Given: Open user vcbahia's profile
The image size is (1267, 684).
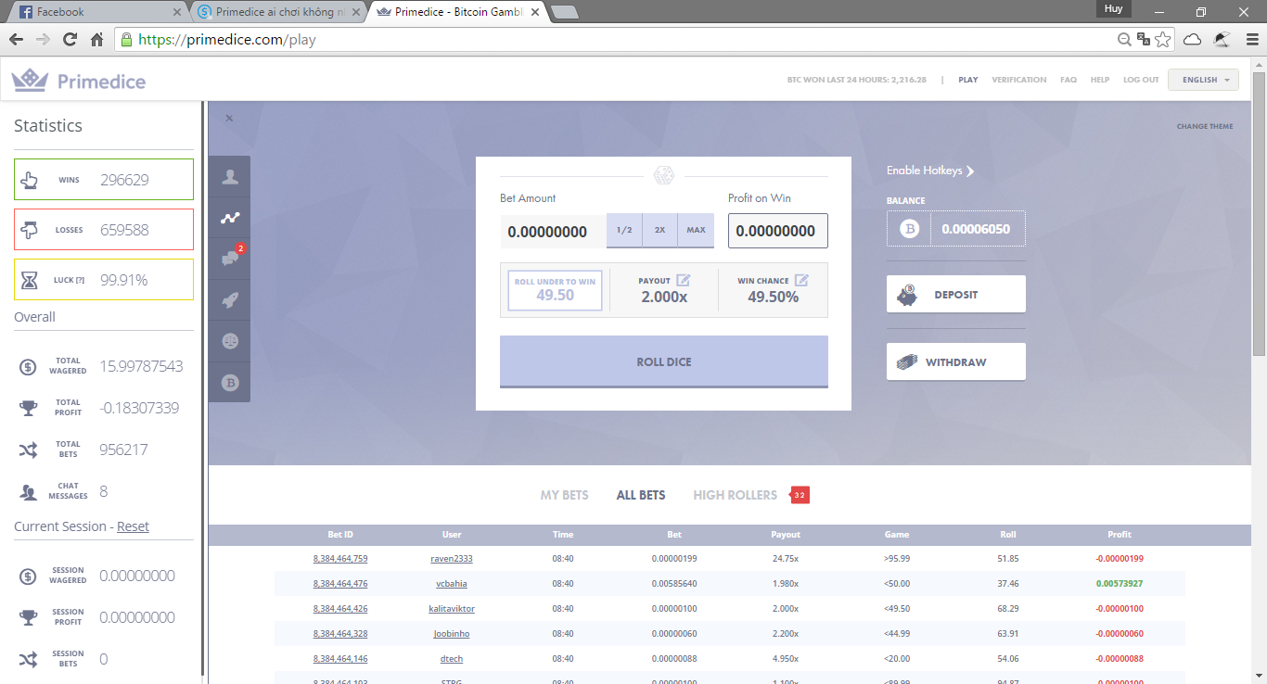Looking at the screenshot, I should 452,584.
